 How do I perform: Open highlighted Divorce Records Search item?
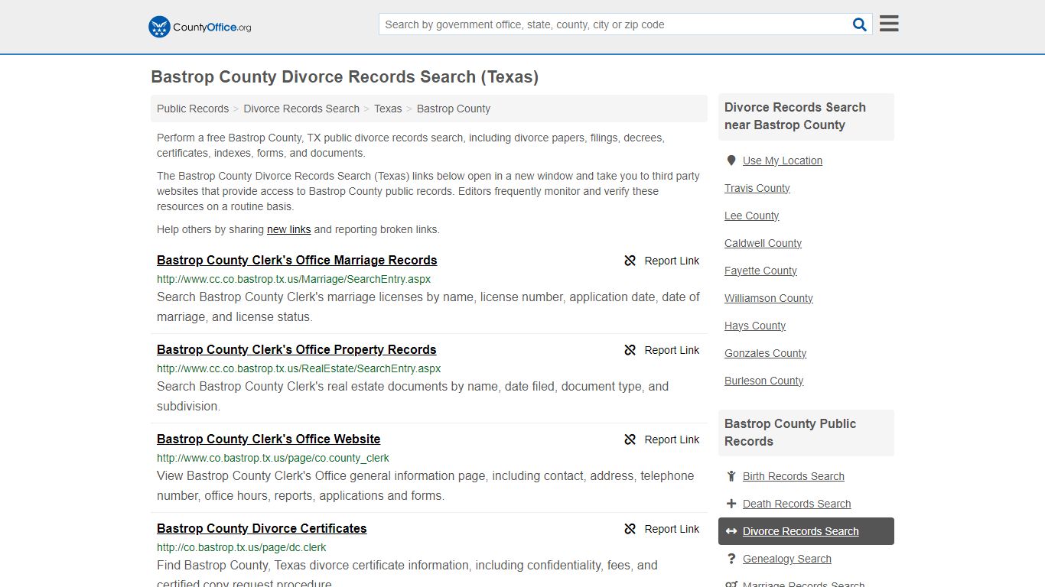(806, 531)
